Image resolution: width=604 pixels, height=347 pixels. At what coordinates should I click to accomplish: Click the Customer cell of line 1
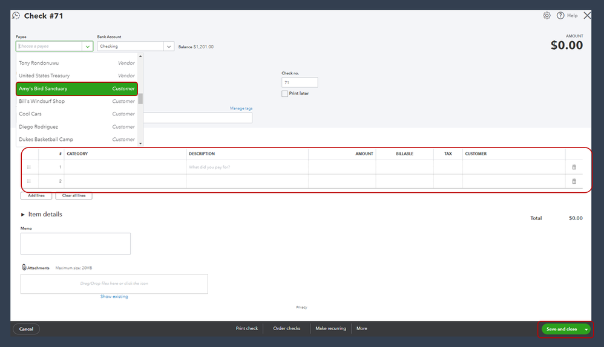[514, 167]
